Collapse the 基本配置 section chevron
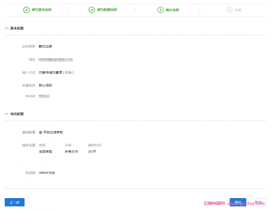 pyautogui.click(x=7, y=28)
